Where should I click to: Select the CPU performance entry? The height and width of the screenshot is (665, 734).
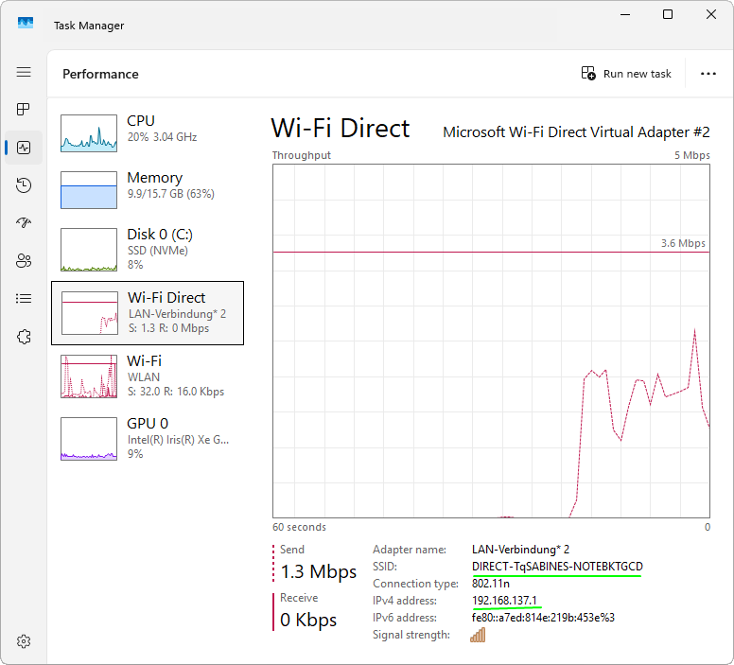(x=148, y=133)
